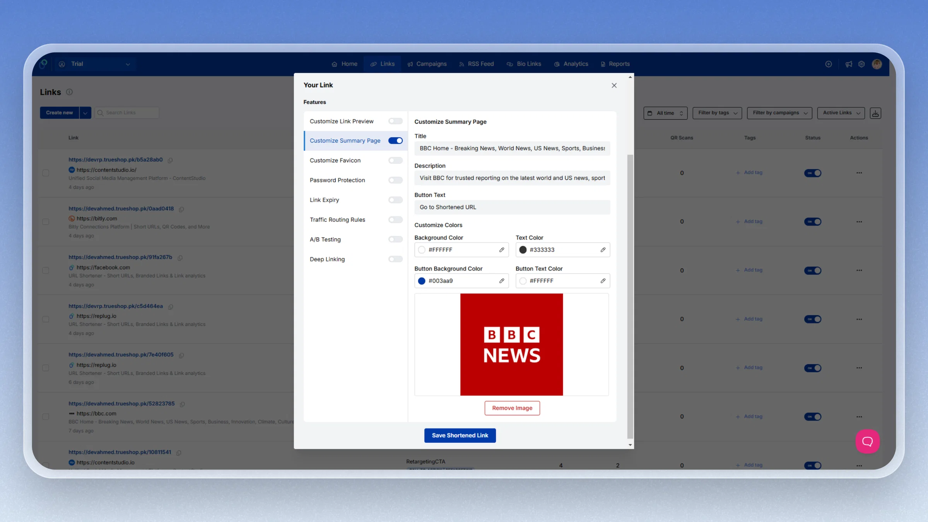Go to the Campaigns tab
The width and height of the screenshot is (928, 522).
(427, 64)
